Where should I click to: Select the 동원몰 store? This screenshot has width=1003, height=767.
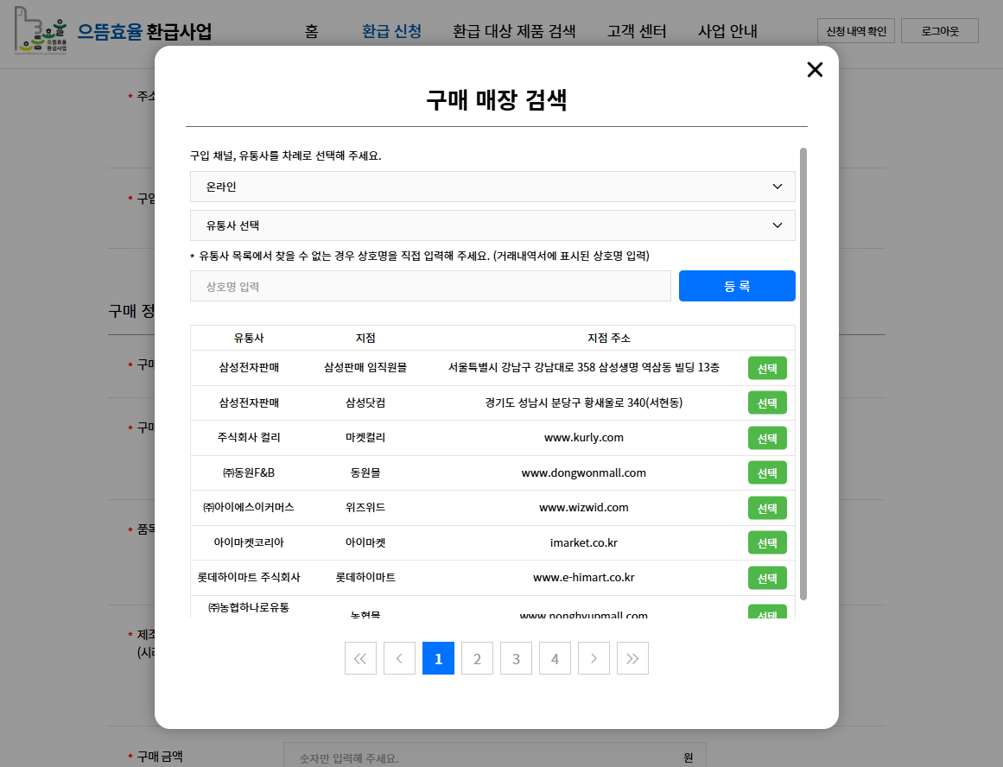767,472
